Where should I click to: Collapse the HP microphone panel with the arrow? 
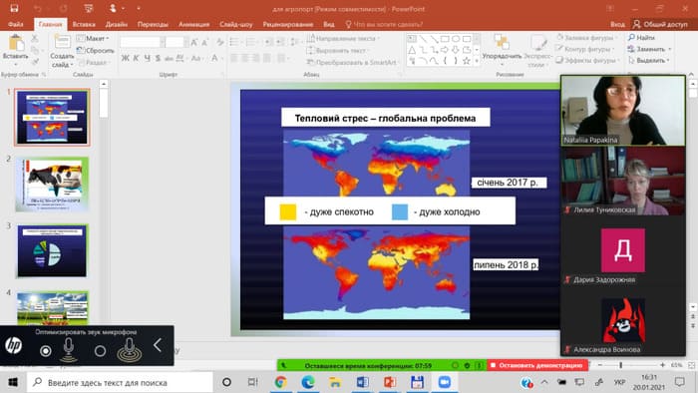(158, 345)
